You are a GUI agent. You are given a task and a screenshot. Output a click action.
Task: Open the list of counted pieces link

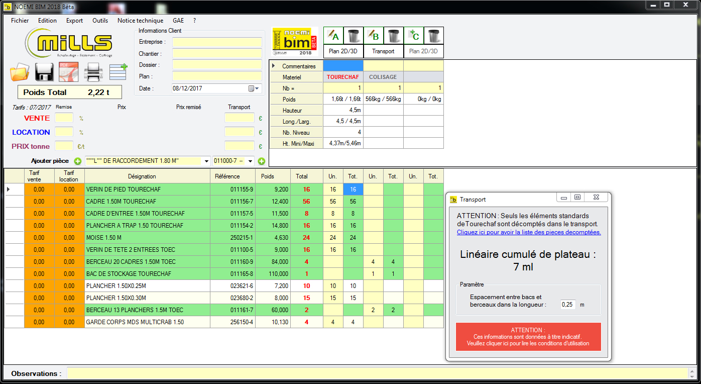[529, 232]
